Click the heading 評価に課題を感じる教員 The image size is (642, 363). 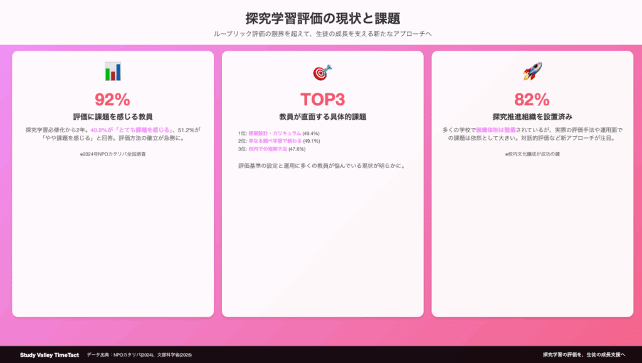(113, 117)
